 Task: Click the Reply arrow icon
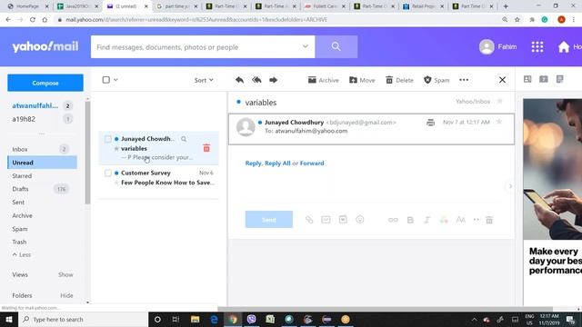[239, 80]
